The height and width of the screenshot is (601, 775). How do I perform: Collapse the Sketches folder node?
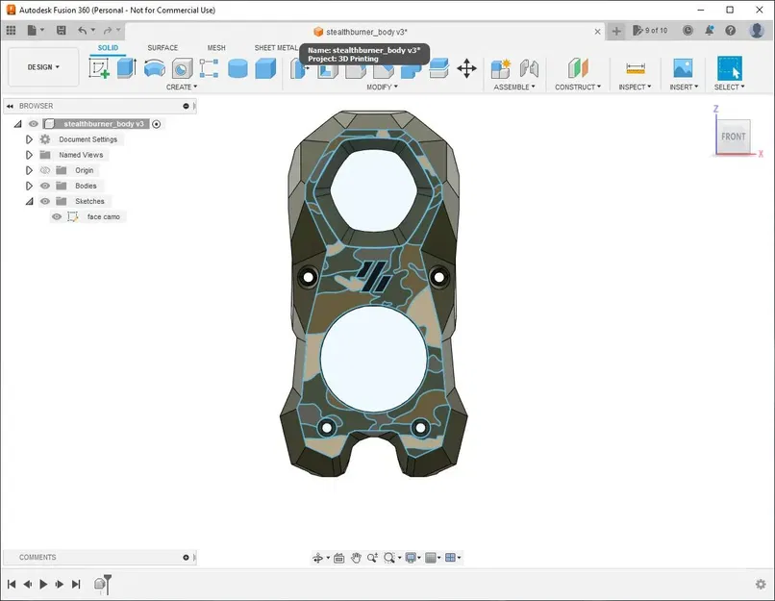(29, 201)
